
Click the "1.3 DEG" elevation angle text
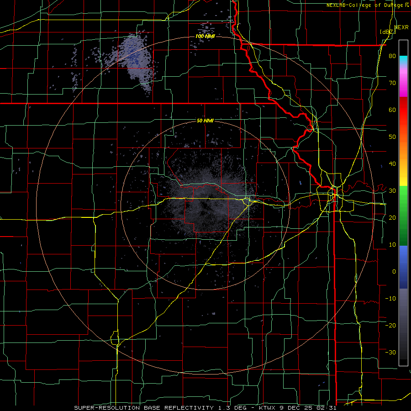coord(233,408)
